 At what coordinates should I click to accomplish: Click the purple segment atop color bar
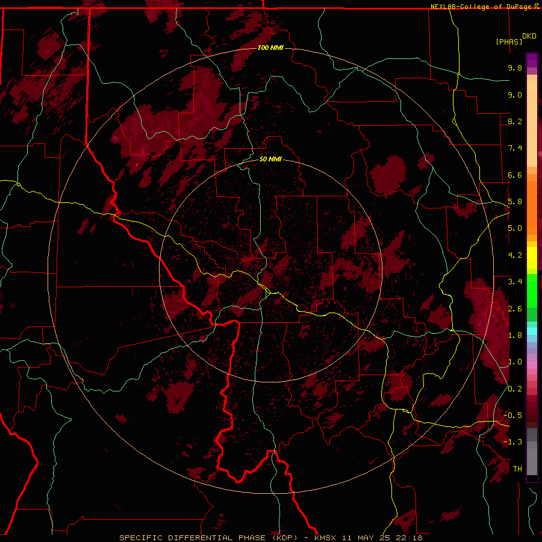532,60
